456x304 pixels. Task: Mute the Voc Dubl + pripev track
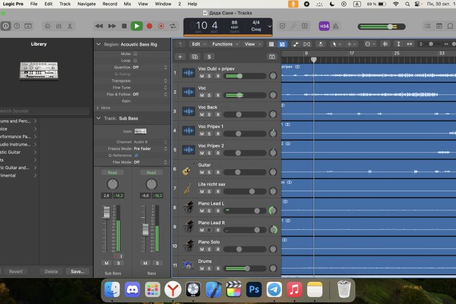[202, 76]
